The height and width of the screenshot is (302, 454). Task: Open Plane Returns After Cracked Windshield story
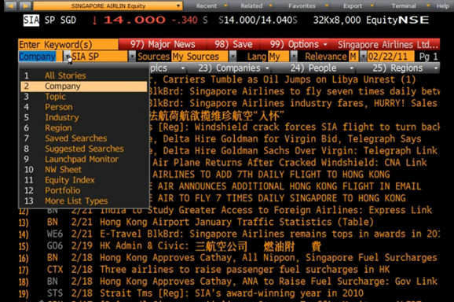click(290, 163)
